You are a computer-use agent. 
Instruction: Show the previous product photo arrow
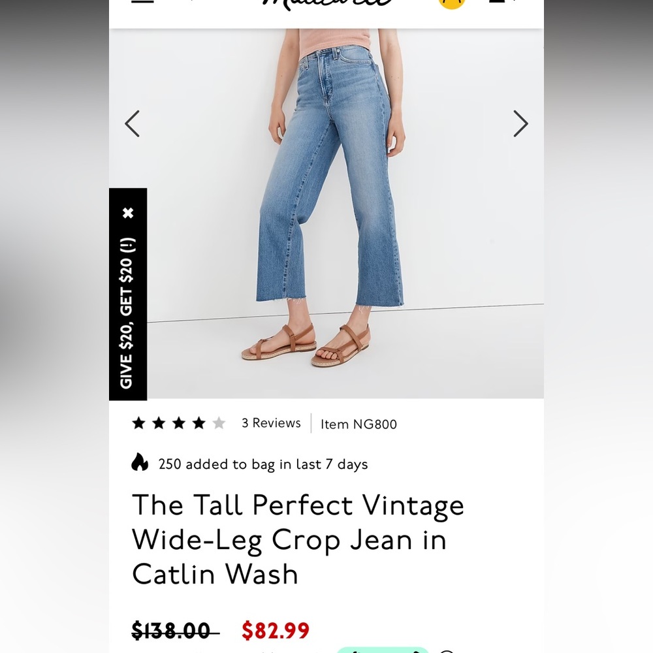pos(132,123)
